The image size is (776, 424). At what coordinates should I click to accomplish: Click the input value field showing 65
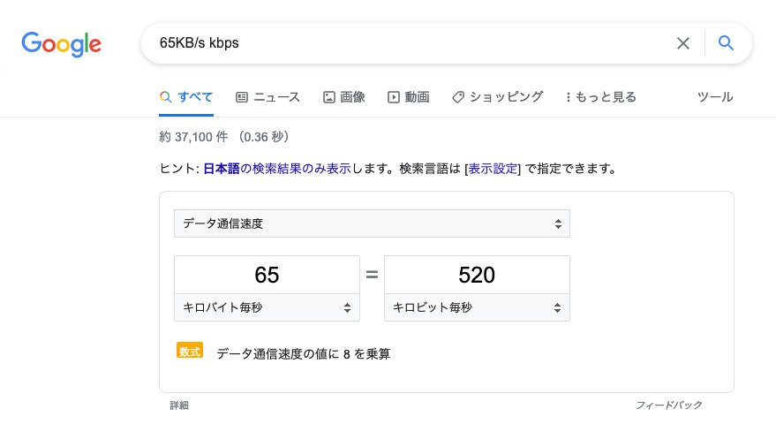[x=267, y=275]
